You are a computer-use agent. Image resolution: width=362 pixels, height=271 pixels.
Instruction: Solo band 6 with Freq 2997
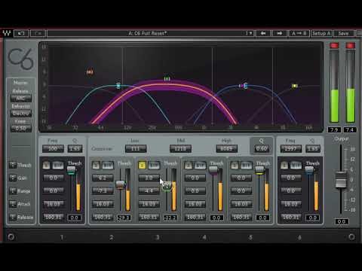[x=284, y=166]
